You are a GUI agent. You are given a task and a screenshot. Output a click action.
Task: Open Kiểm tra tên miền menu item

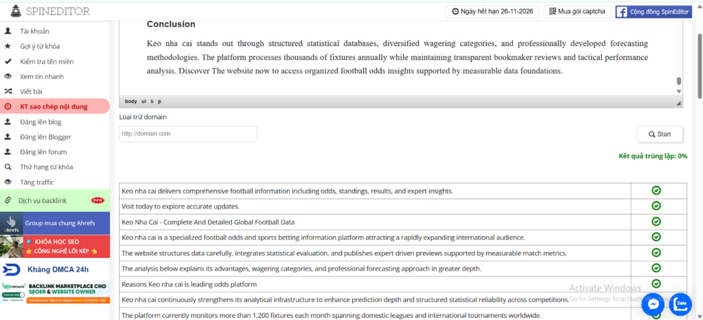tap(47, 61)
